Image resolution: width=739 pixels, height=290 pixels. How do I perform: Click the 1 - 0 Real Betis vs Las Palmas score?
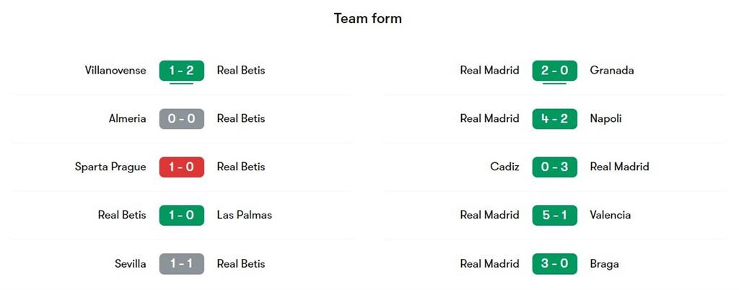[181, 215]
